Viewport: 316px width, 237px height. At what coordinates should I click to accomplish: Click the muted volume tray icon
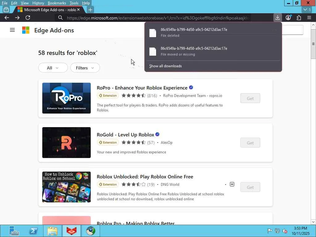pos(285,231)
